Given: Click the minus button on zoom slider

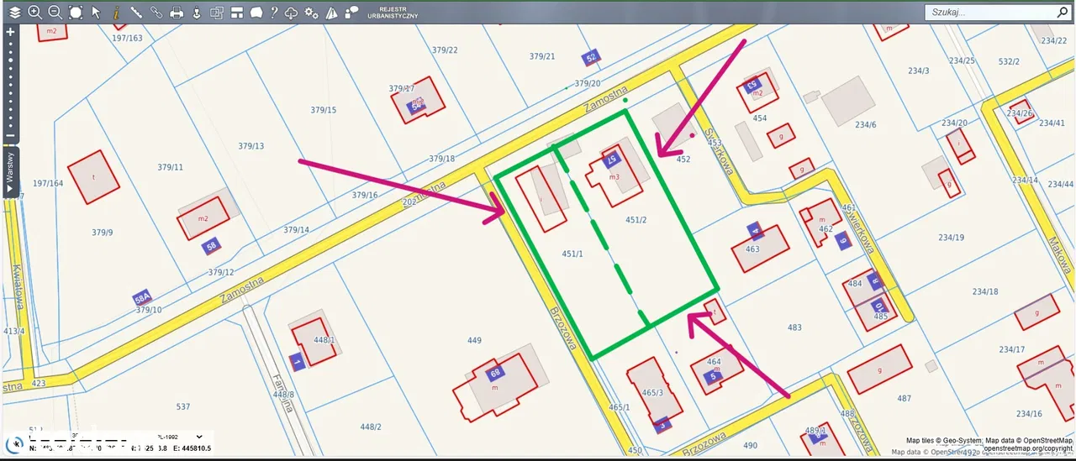Looking at the screenshot, I should [10, 135].
